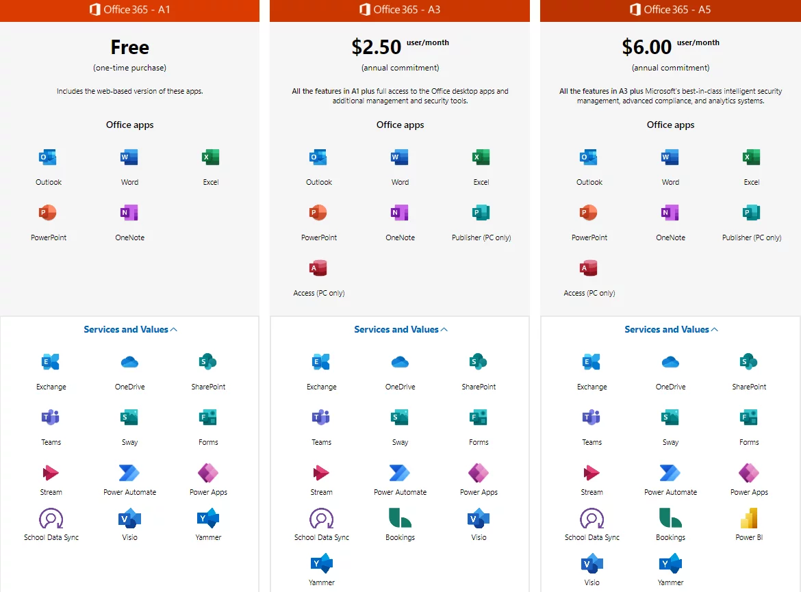801x592 pixels.
Task: Select the Office 365 - A5 header
Action: 670,10
